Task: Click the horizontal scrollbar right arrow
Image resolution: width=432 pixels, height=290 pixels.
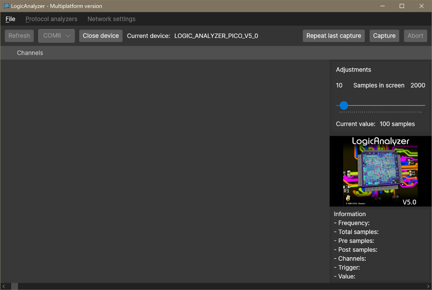Action: (428, 286)
